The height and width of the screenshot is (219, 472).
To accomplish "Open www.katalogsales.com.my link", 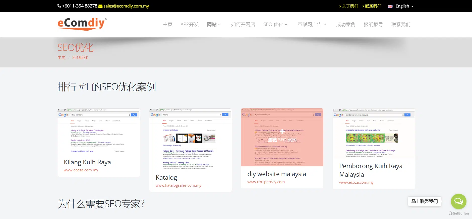I will [179, 185].
